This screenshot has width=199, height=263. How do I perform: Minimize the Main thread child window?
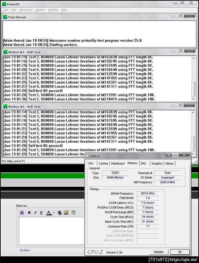coord(174,16)
